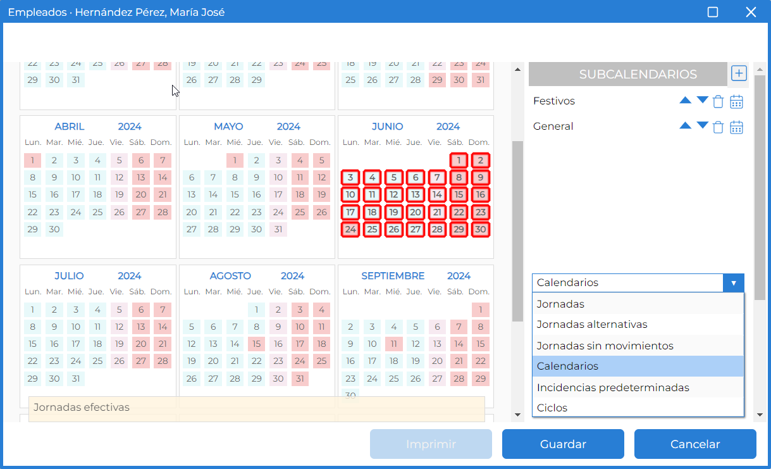The width and height of the screenshot is (771, 469).
Task: Click the ABRIL month title
Action: click(x=70, y=127)
